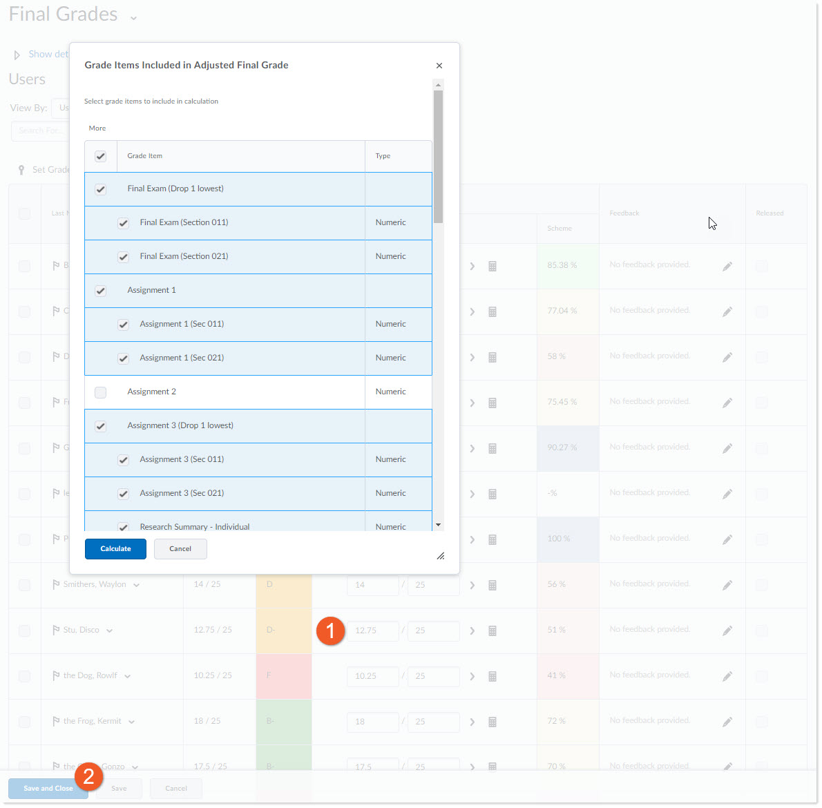This screenshot has width=822, height=808.
Task: Click the 12.75 grade input field
Action: (373, 631)
